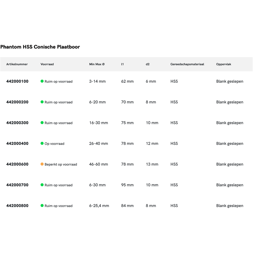Open article number 442000100
This screenshot has height=253, width=253.
(17, 81)
